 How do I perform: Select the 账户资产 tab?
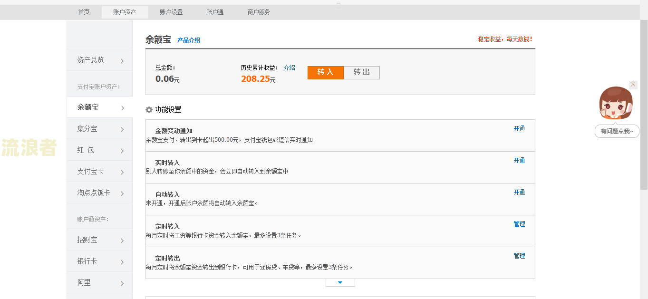pyautogui.click(x=125, y=12)
